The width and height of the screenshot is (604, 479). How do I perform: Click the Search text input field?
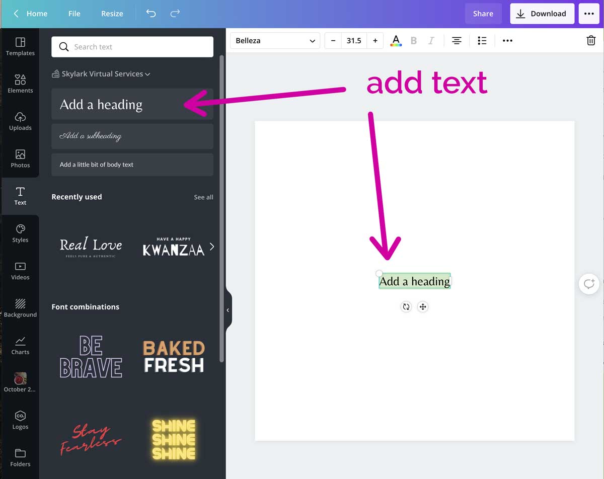(x=132, y=46)
